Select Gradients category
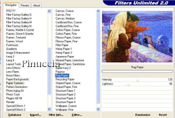Image resolution: width=175 pixels, height=118 pixels. 12,49
